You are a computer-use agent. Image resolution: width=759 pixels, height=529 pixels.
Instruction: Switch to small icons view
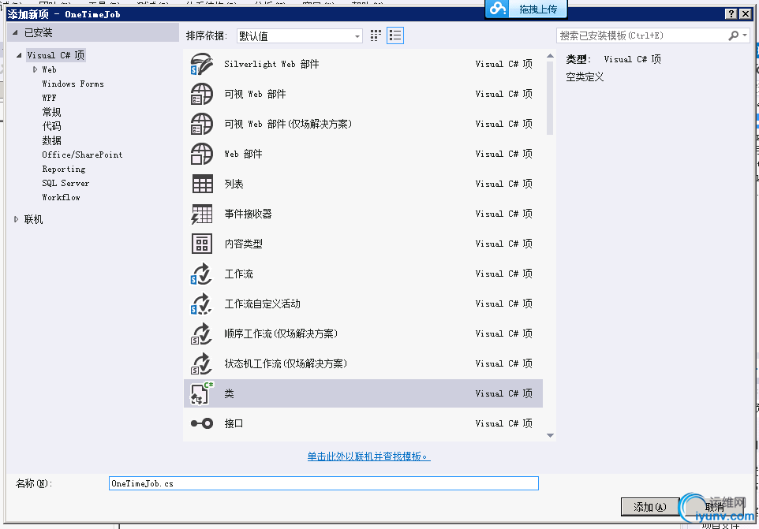pos(376,35)
